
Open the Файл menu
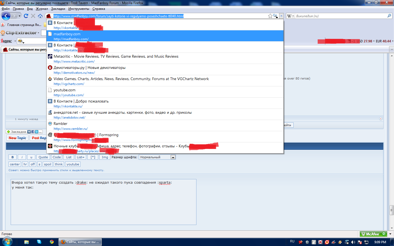point(5,9)
